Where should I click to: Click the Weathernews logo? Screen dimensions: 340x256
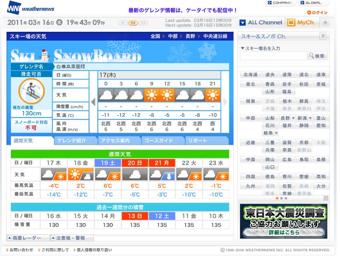30,8
